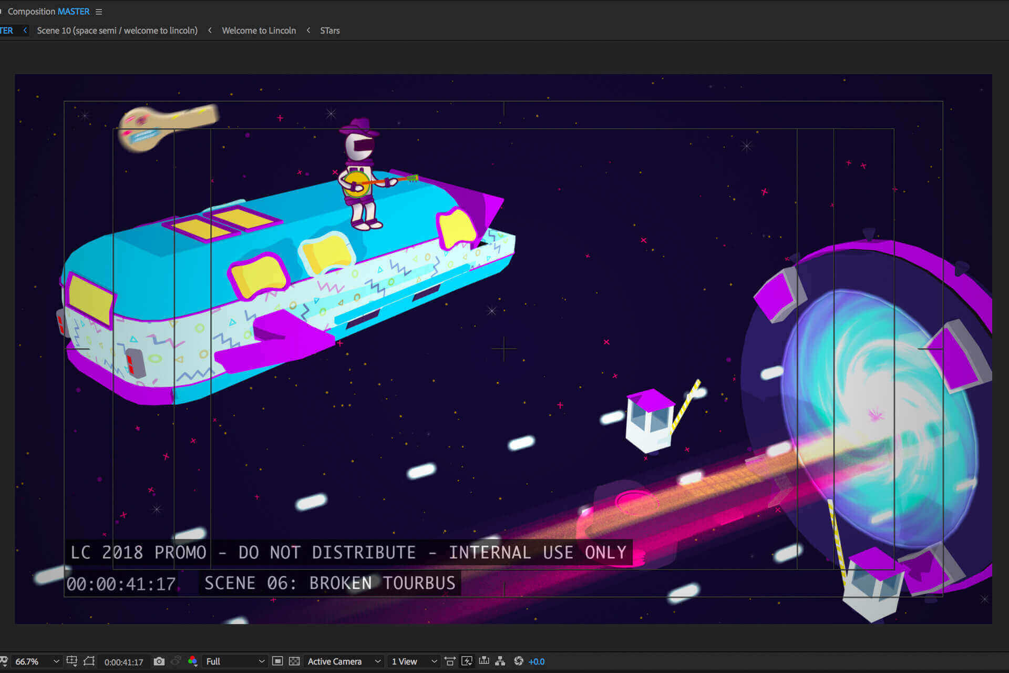
Task: Open the Active Camera 3D view dropdown
Action: [x=344, y=661]
